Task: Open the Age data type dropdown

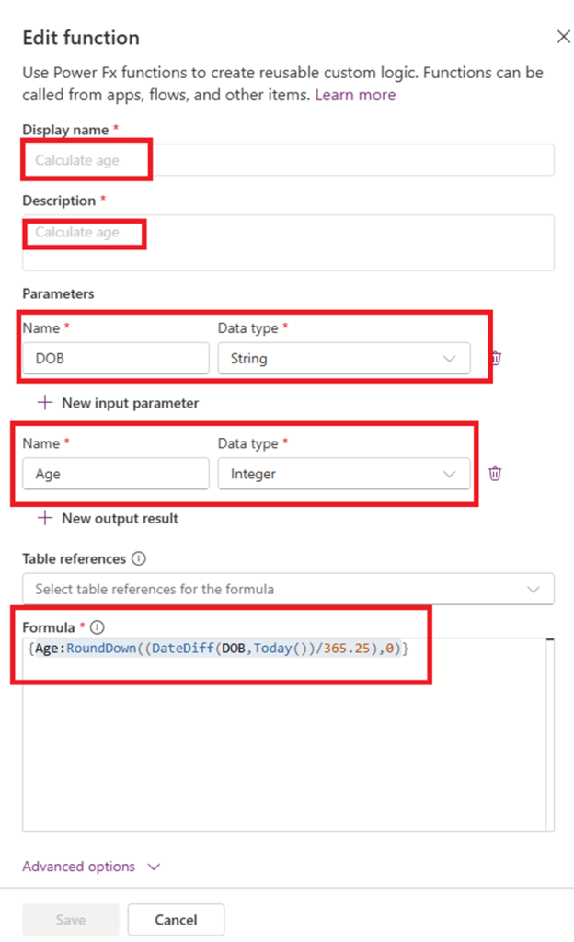Action: [x=343, y=474]
